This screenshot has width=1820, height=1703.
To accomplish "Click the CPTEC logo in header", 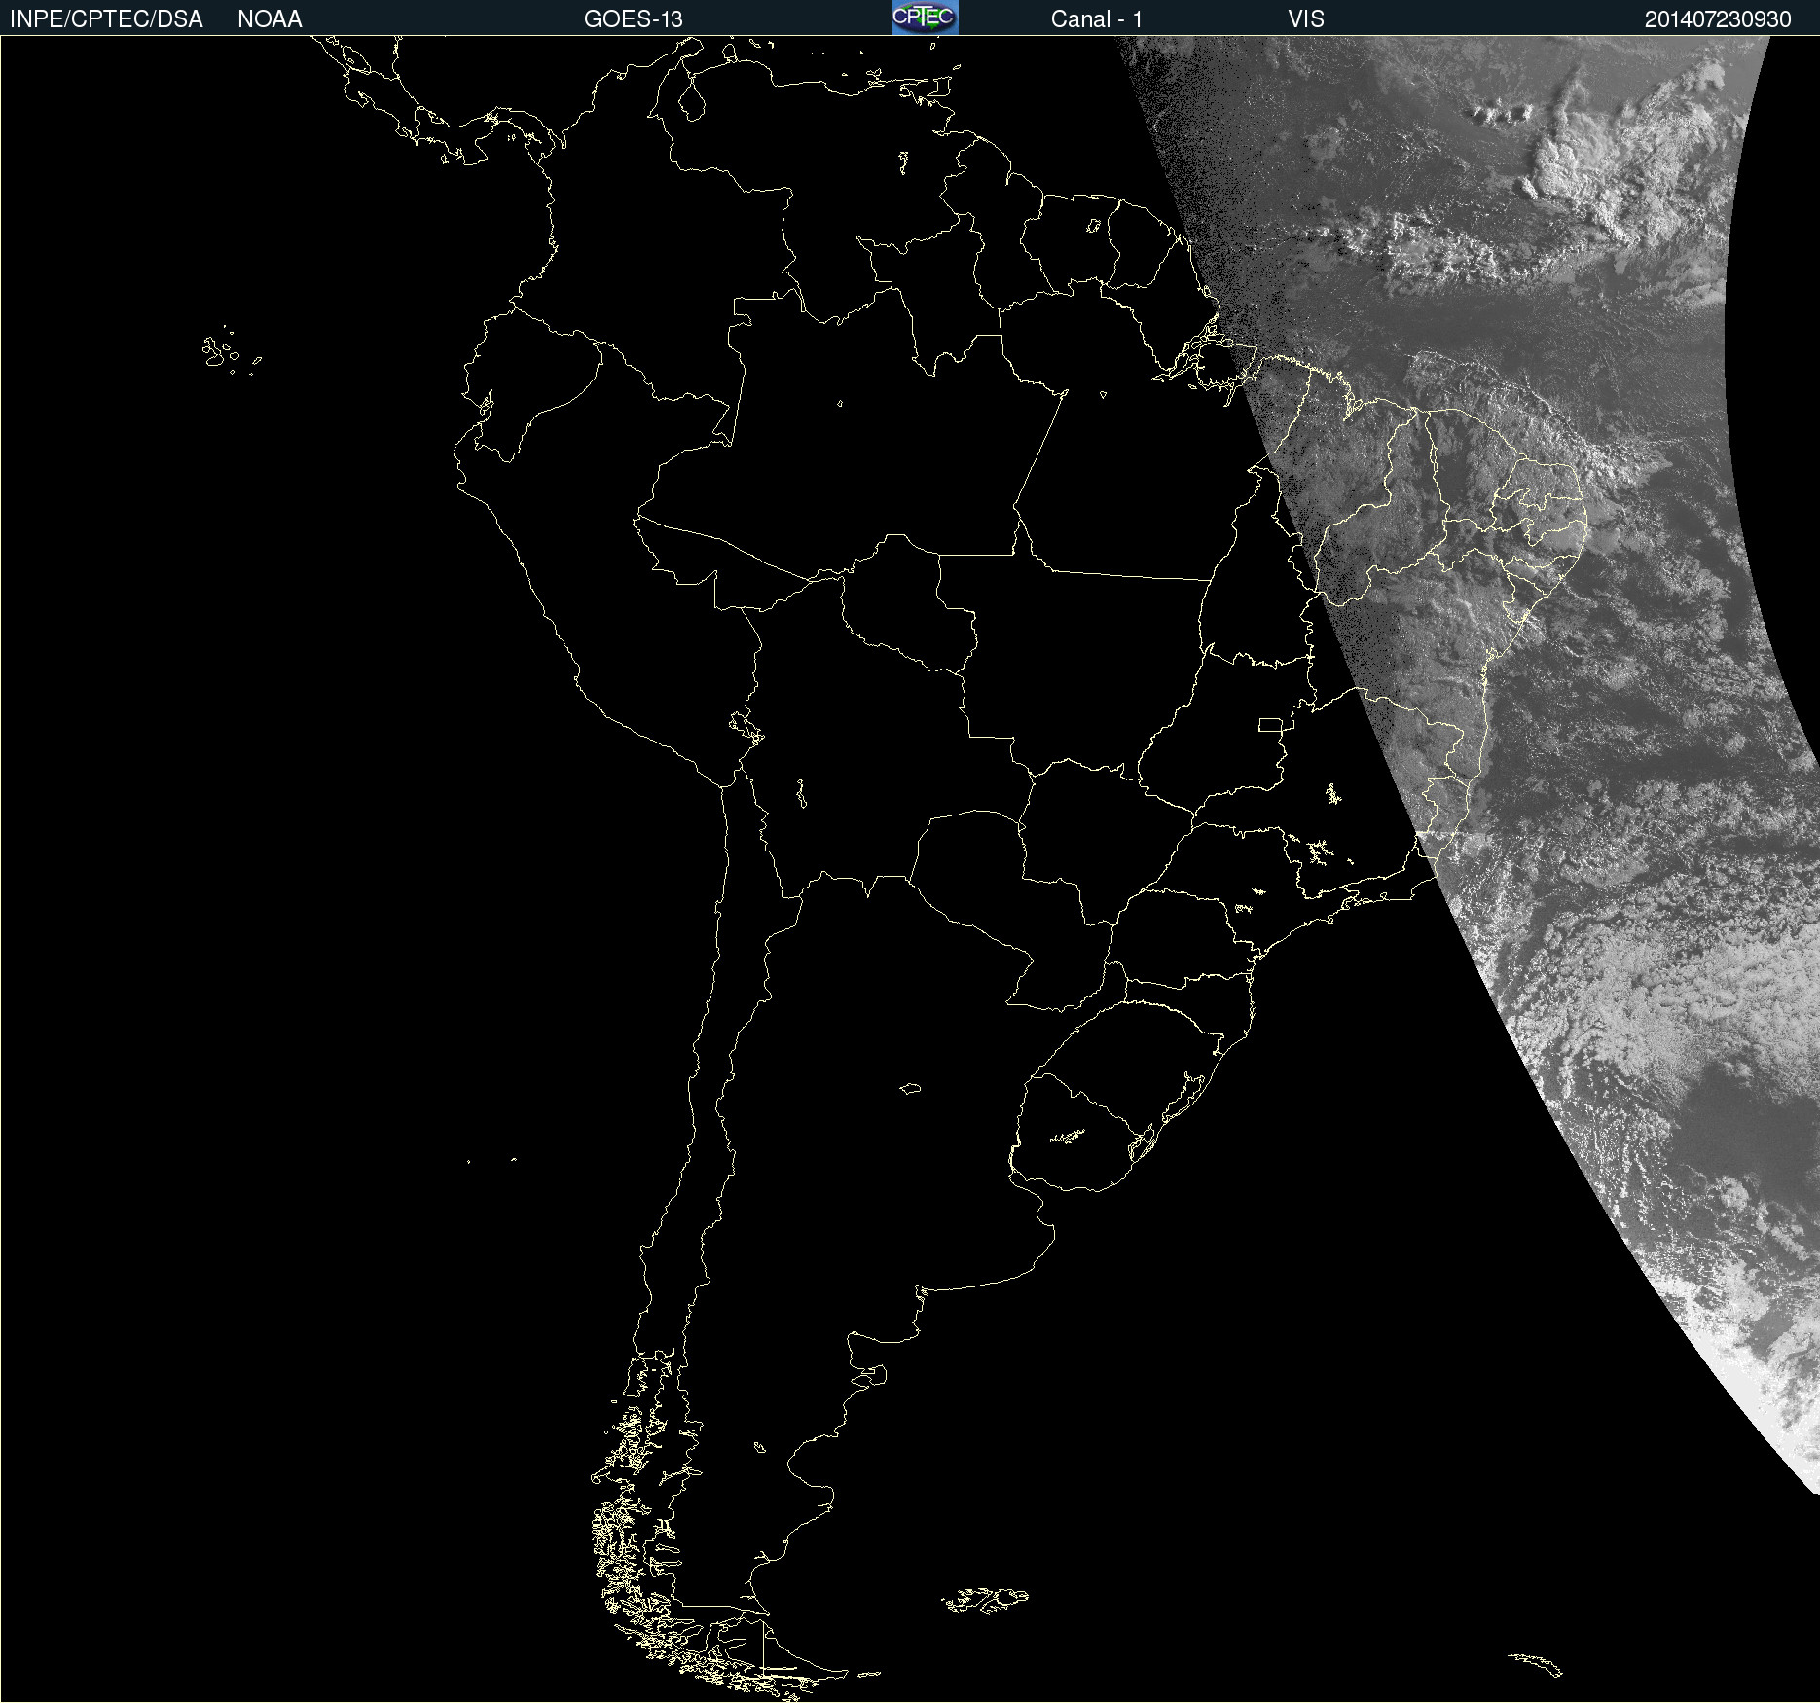I will (924, 18).
